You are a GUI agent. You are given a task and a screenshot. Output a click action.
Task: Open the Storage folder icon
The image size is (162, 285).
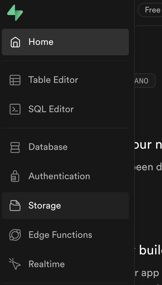(x=16, y=205)
